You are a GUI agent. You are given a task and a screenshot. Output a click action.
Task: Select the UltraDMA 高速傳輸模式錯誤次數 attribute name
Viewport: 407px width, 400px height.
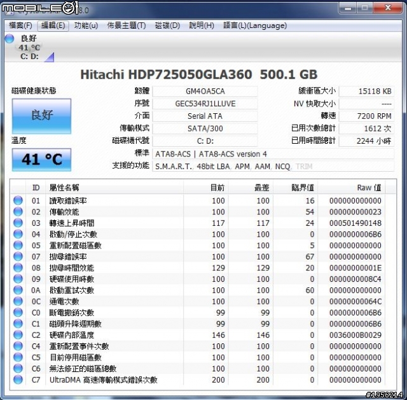pos(103,380)
